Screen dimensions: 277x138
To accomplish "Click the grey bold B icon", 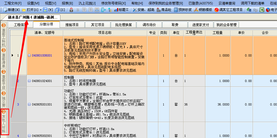I will (x=78, y=10).
